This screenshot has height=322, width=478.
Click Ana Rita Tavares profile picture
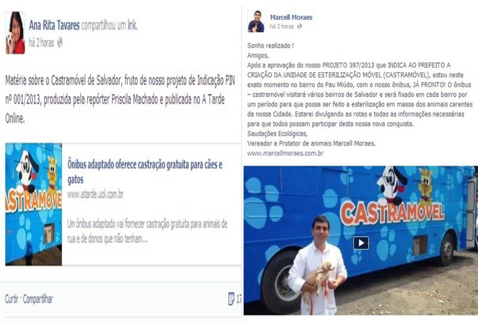coord(15,33)
